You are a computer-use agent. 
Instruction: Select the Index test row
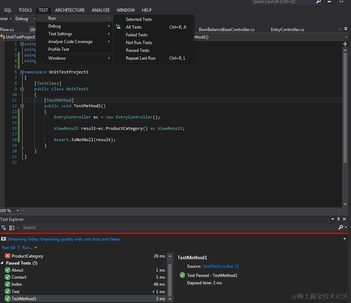point(85,284)
